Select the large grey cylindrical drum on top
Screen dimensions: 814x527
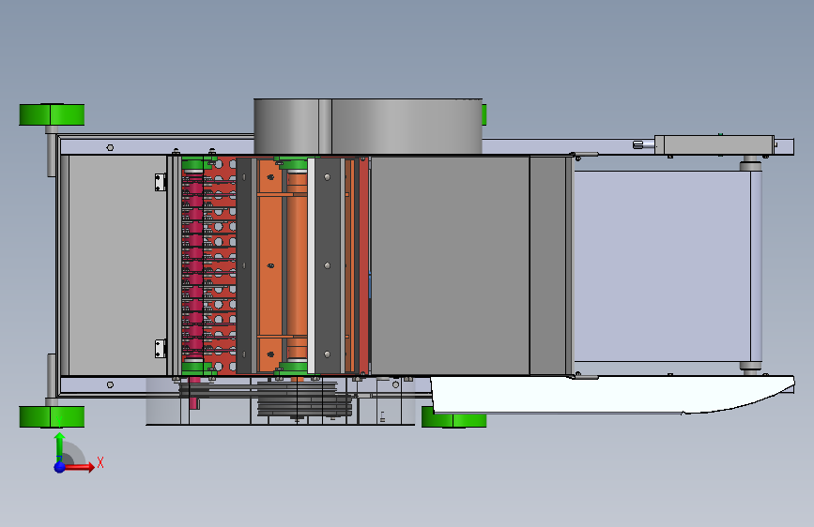(367, 126)
